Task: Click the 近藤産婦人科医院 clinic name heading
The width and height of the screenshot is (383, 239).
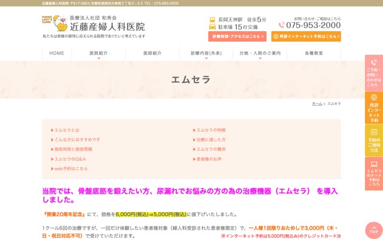Action: click(x=108, y=27)
